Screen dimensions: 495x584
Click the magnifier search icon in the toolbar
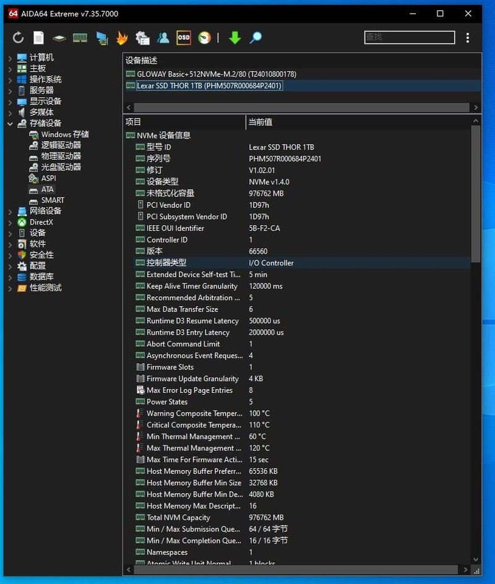(x=256, y=37)
